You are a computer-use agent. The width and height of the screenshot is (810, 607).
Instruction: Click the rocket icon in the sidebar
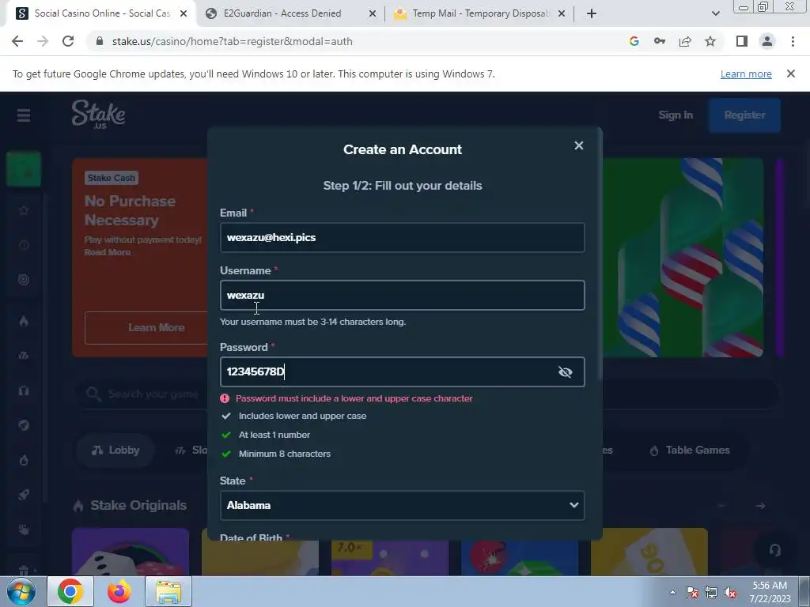23,495
